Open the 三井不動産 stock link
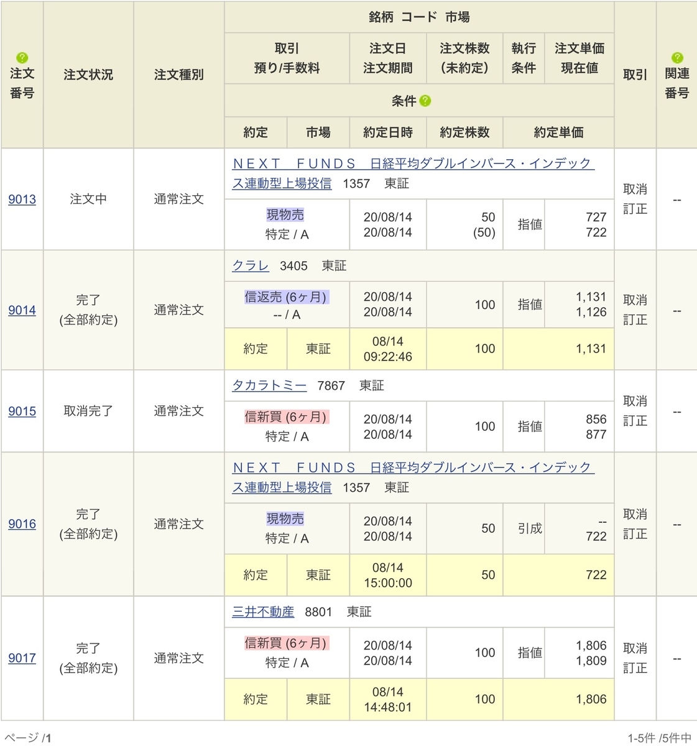Image resolution: width=697 pixels, height=746 pixels. (263, 612)
